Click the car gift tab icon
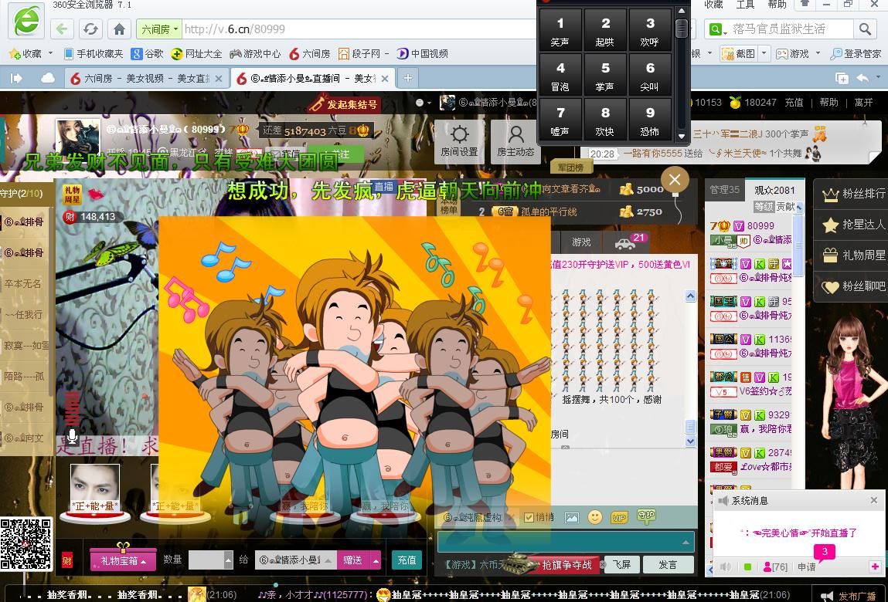Viewport: 888px width, 602px height. (624, 243)
